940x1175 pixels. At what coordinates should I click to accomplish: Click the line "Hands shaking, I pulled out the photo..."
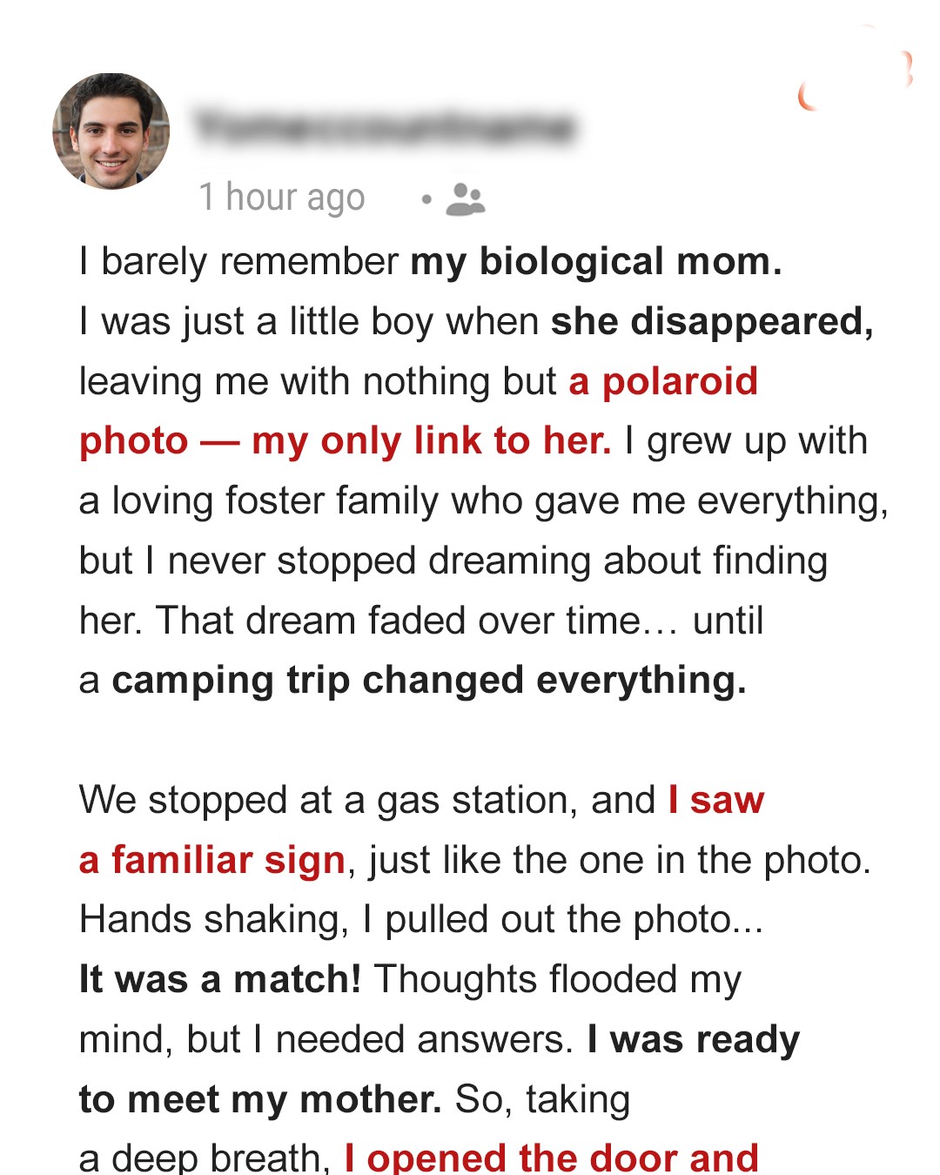point(421,920)
